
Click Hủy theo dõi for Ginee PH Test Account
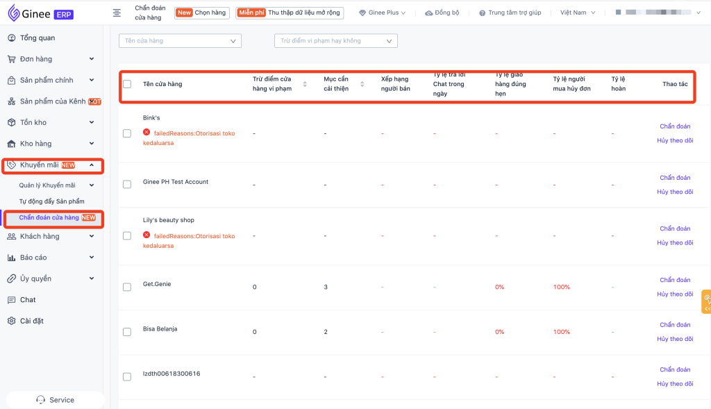point(675,192)
